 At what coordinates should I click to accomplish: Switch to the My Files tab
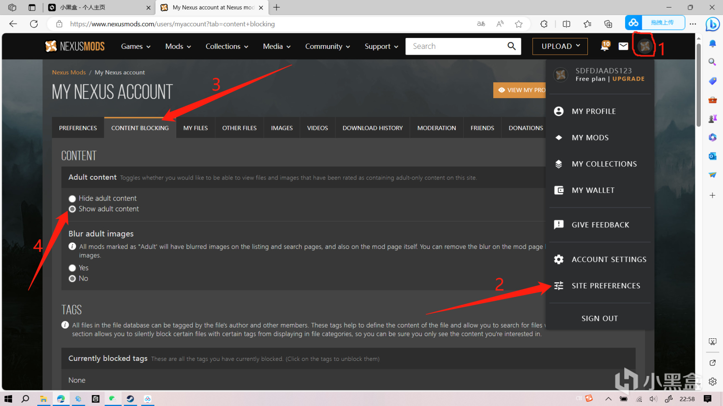pos(195,128)
